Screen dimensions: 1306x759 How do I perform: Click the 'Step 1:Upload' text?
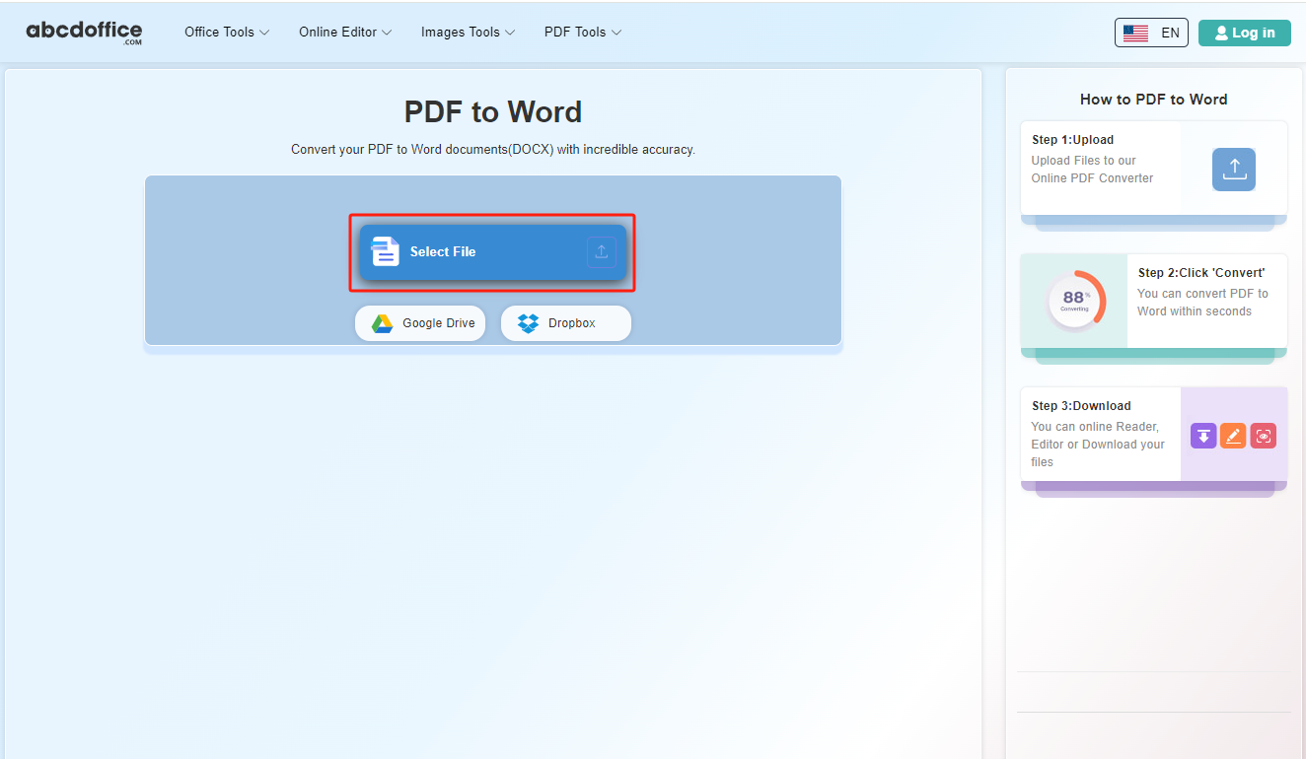(x=1072, y=140)
